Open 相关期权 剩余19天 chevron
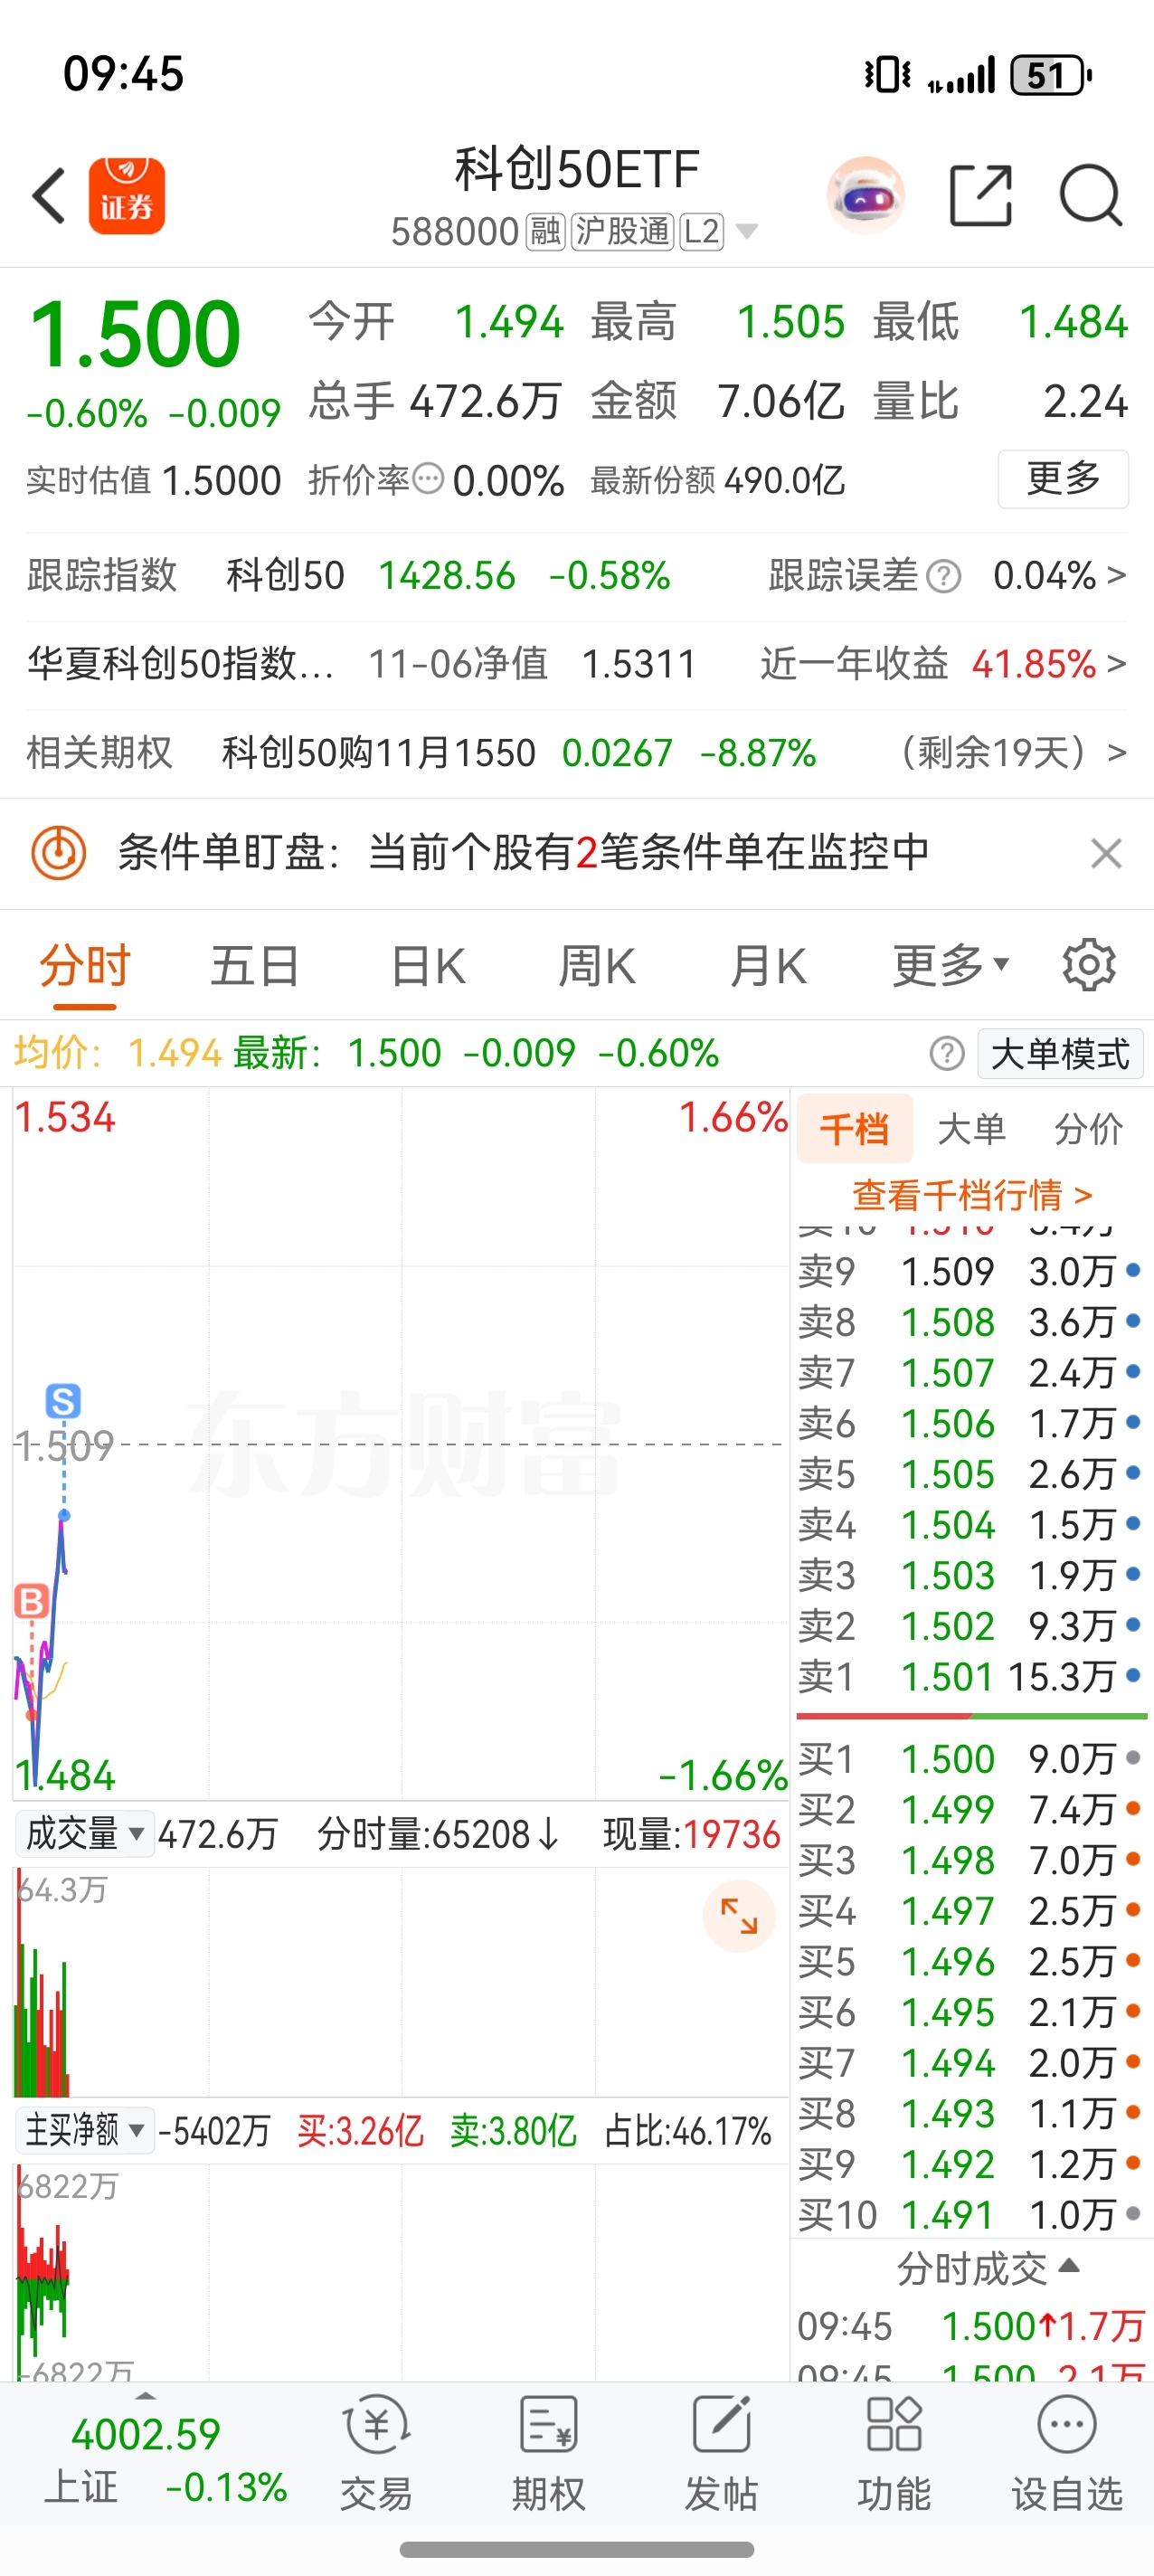Screen dimensions: 1154x2576 click(1117, 752)
